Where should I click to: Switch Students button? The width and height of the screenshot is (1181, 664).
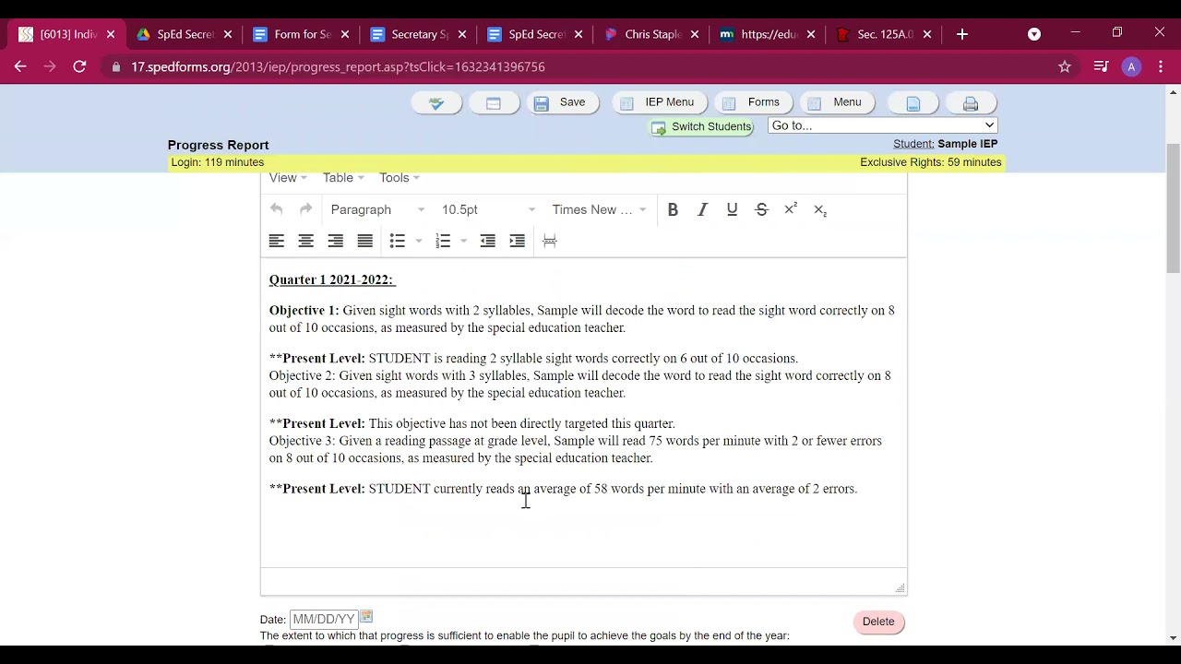[701, 126]
